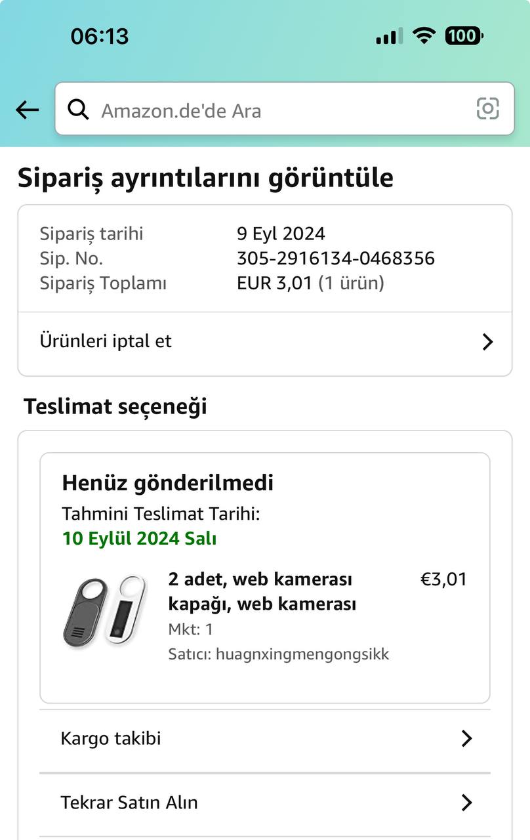Viewport: 530px width, 840px height.
Task: Tap seller name huagnxingmengongsikk
Action: click(302, 654)
